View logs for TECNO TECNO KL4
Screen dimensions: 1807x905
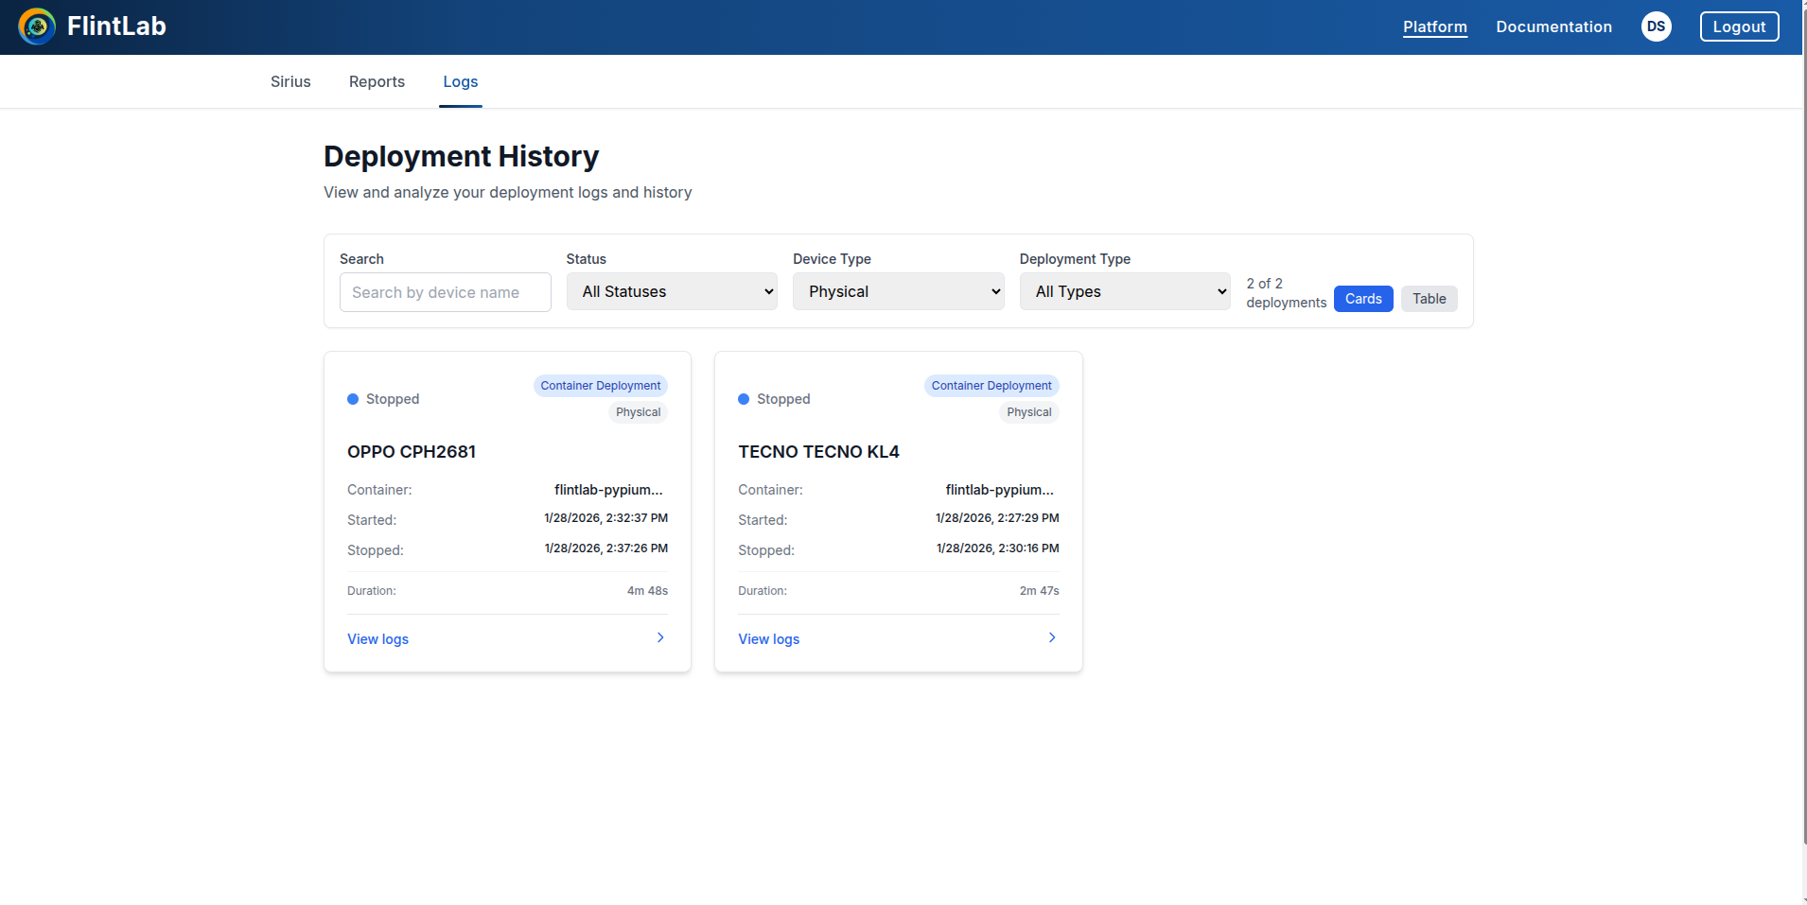tap(768, 639)
